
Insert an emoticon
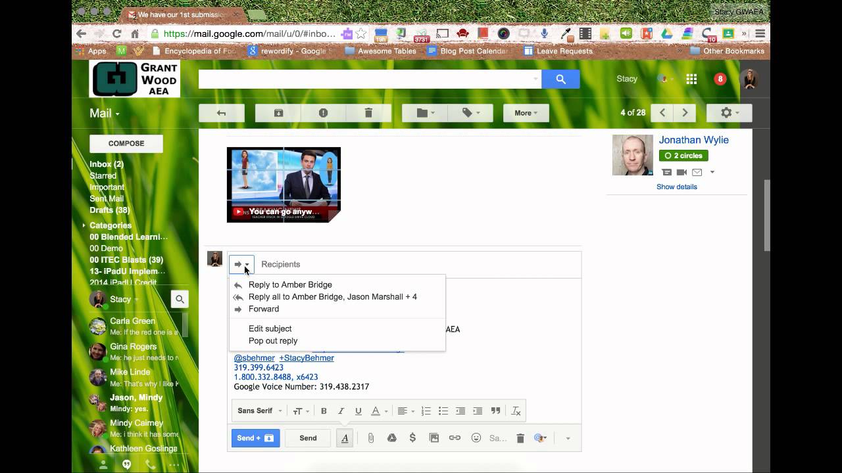476,438
